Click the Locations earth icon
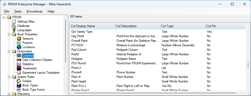 (19, 47)
